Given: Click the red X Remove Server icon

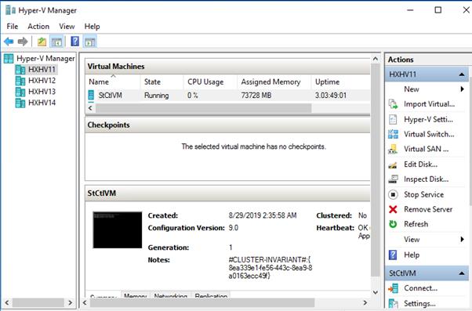Looking at the screenshot, I should (393, 209).
